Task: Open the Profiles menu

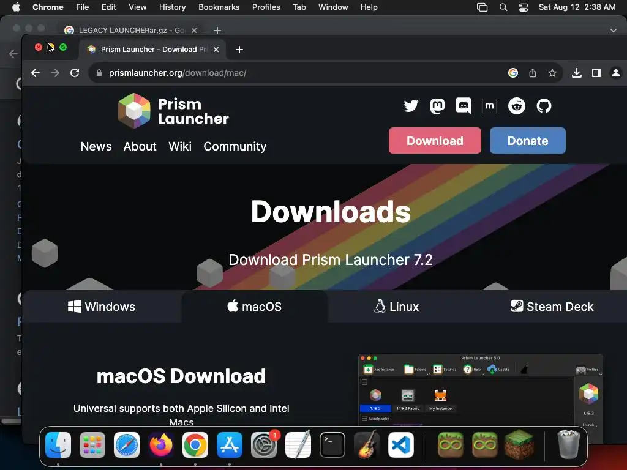Action: tap(266, 7)
